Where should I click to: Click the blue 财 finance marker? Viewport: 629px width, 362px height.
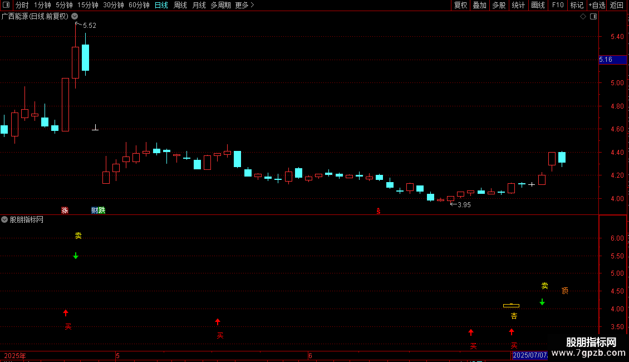click(x=94, y=211)
